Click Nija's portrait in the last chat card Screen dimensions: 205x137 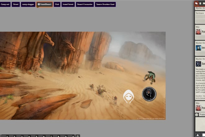(x=198, y=108)
